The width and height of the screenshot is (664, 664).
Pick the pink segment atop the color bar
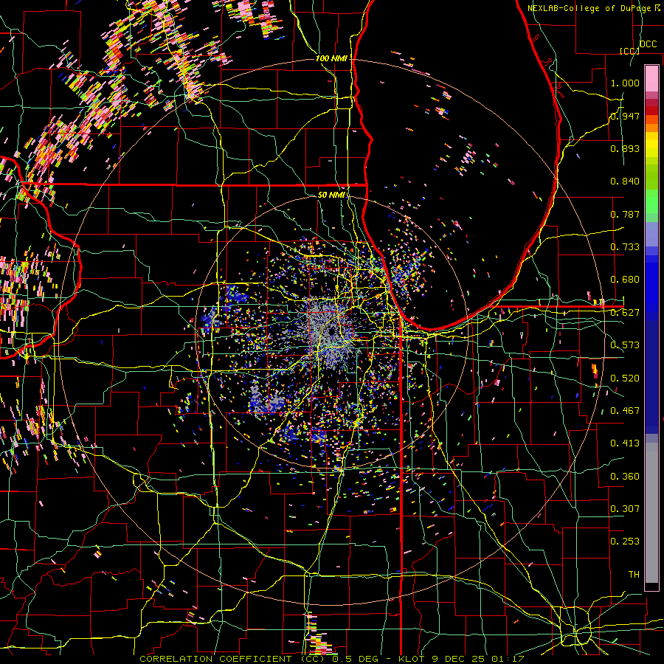651,78
